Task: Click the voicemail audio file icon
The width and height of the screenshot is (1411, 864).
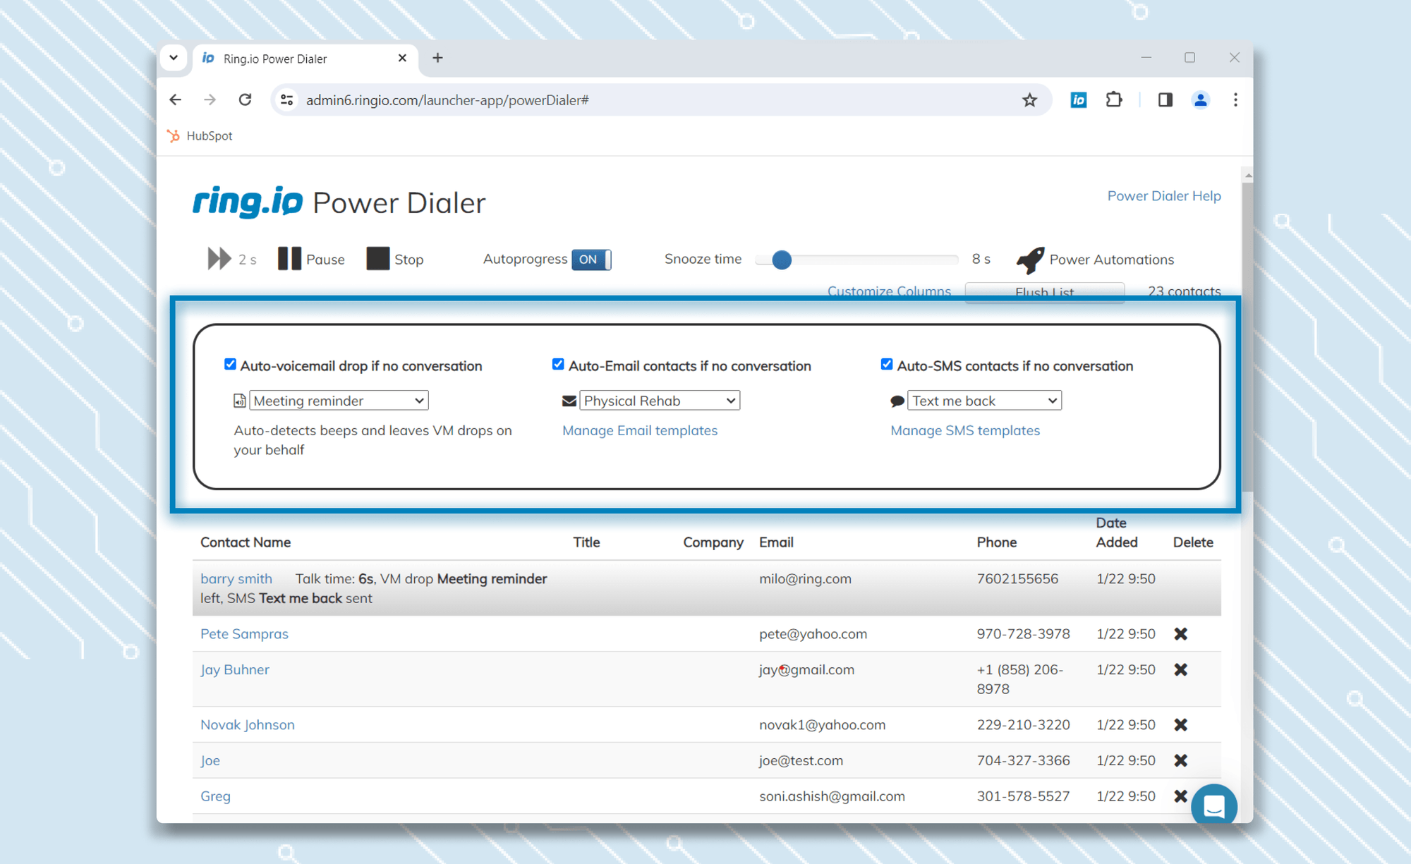Action: [x=240, y=401]
